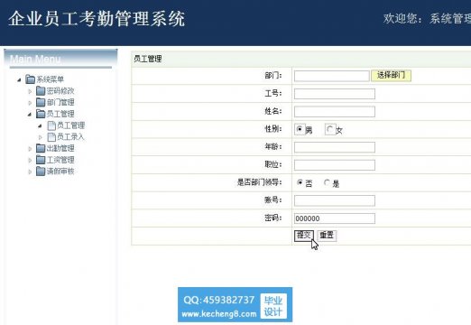The width and height of the screenshot is (471, 325).
Task: Choose 是 for 是否部门领导
Action: click(327, 182)
